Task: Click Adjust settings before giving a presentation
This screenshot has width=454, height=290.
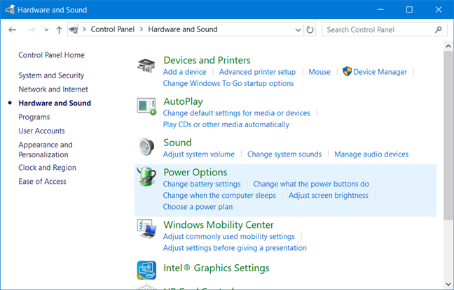Action: click(x=235, y=248)
